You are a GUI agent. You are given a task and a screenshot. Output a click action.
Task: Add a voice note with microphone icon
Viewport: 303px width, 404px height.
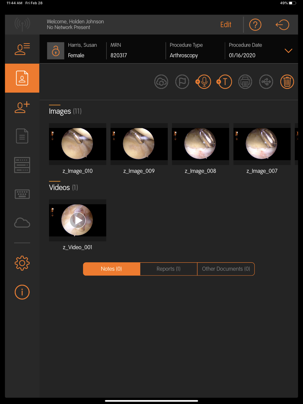(203, 82)
